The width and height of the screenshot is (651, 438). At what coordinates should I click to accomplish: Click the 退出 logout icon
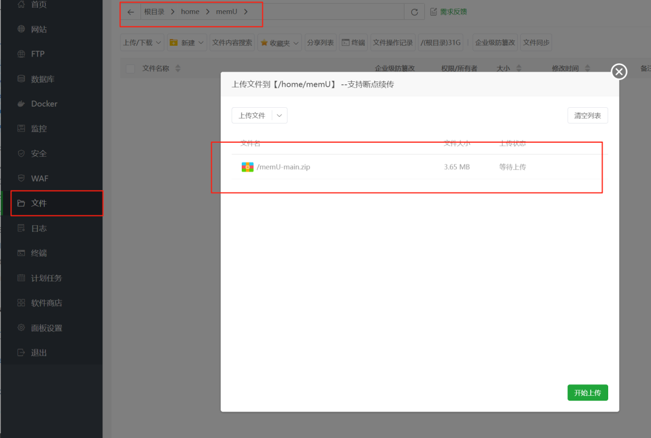(21, 352)
